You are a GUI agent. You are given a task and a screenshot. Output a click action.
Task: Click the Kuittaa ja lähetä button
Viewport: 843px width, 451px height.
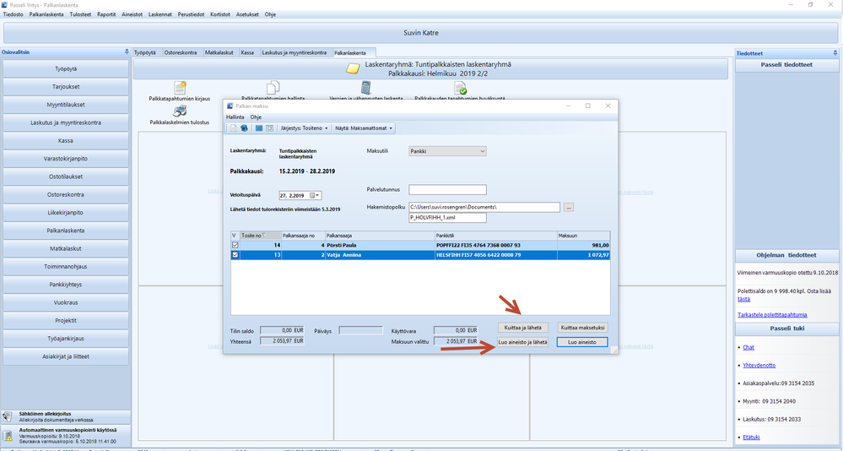tap(522, 328)
